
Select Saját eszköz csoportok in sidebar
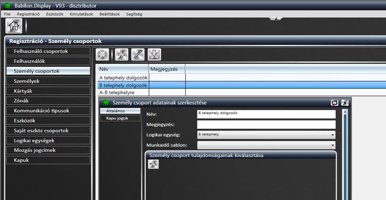(48, 131)
